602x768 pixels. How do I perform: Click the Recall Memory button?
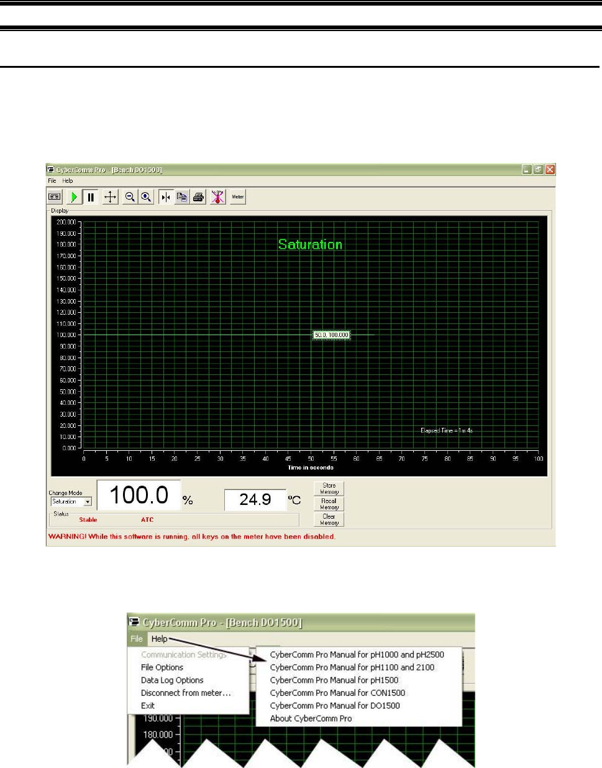tap(329, 504)
